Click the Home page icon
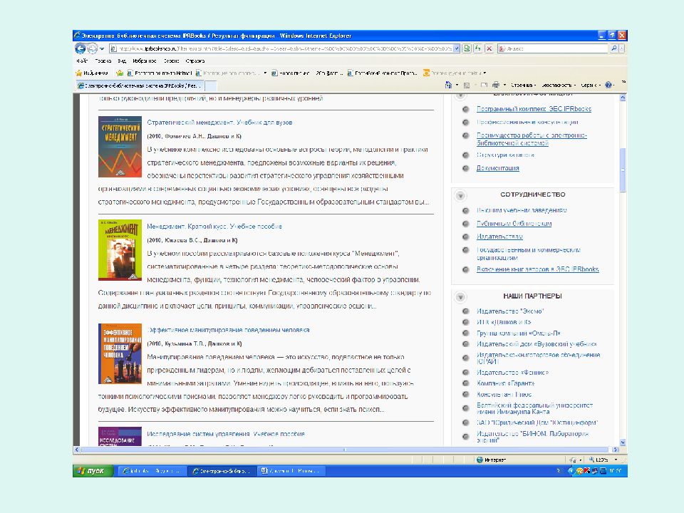684x513 pixels. pos(448,85)
